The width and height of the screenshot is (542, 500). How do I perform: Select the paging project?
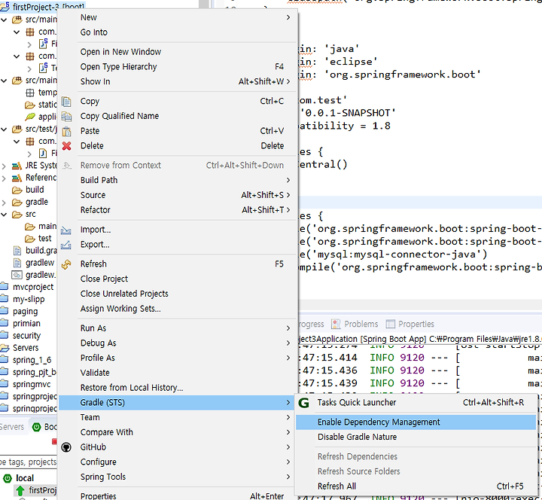tap(26, 312)
